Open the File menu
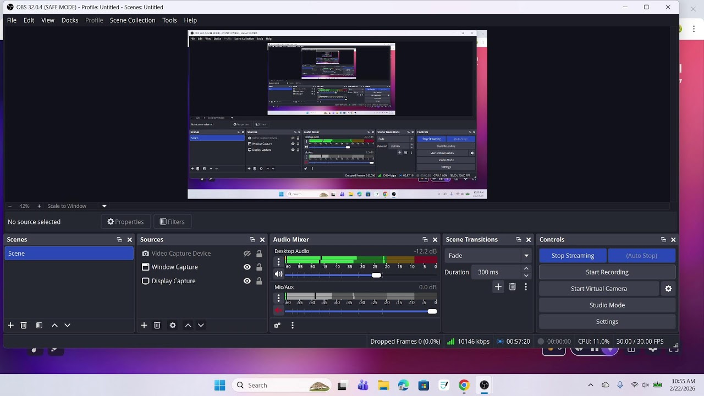The height and width of the screenshot is (396, 704). 12,20
